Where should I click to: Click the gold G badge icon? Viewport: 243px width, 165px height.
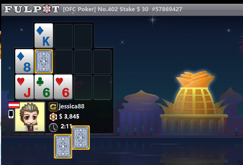(x=53, y=107)
